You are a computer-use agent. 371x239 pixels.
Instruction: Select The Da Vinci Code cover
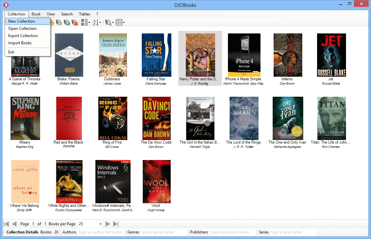coord(157,118)
